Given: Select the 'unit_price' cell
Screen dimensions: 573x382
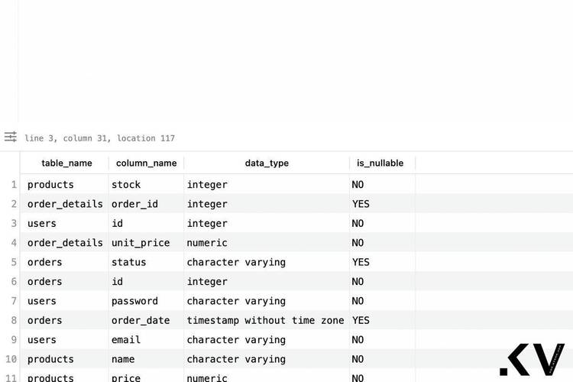Looking at the screenshot, I should [x=139, y=243].
